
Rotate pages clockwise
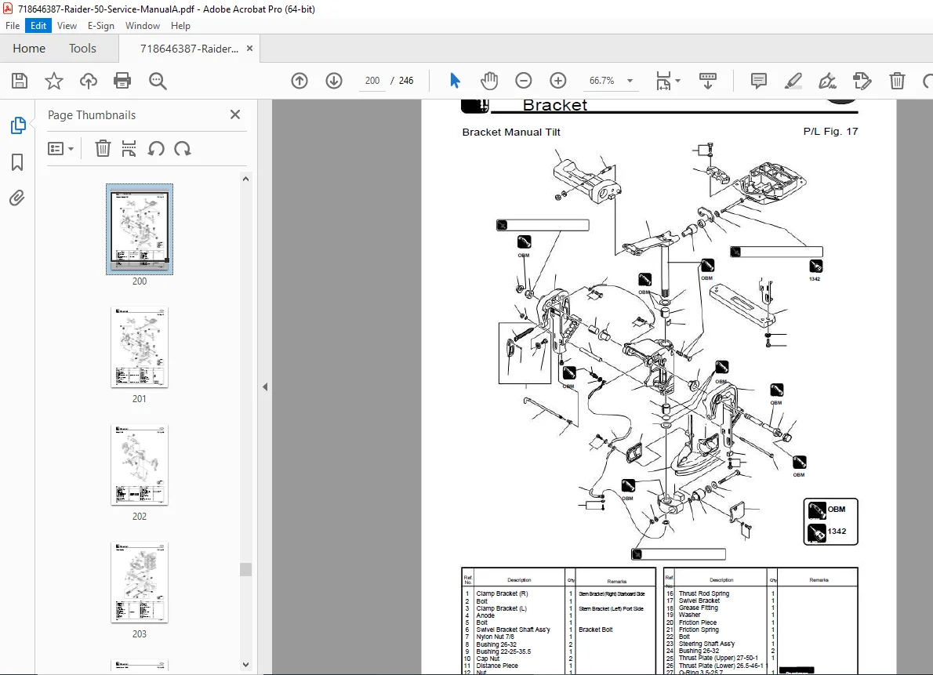(x=183, y=148)
